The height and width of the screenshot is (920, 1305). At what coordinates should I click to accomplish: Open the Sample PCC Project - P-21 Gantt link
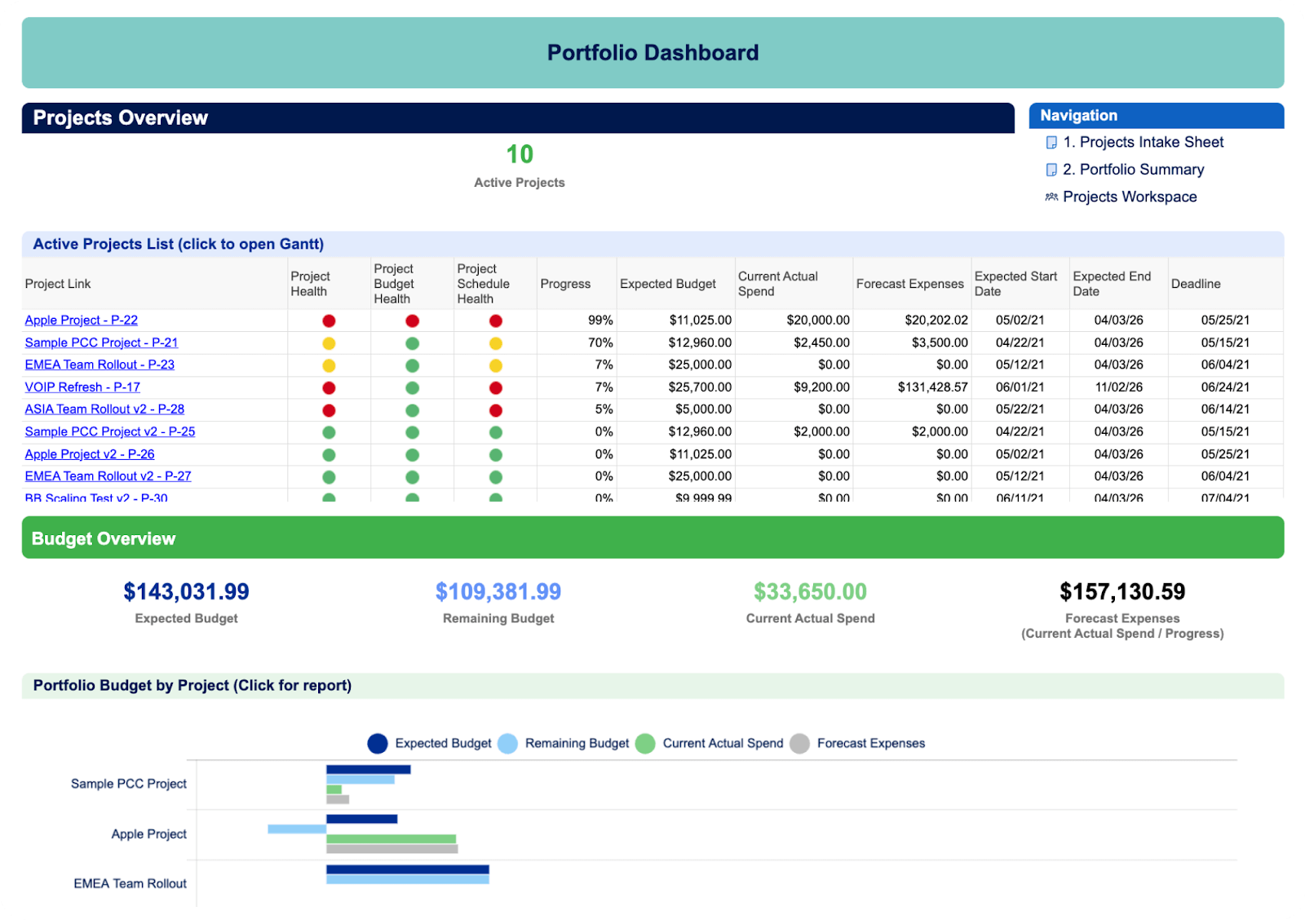pyautogui.click(x=101, y=343)
